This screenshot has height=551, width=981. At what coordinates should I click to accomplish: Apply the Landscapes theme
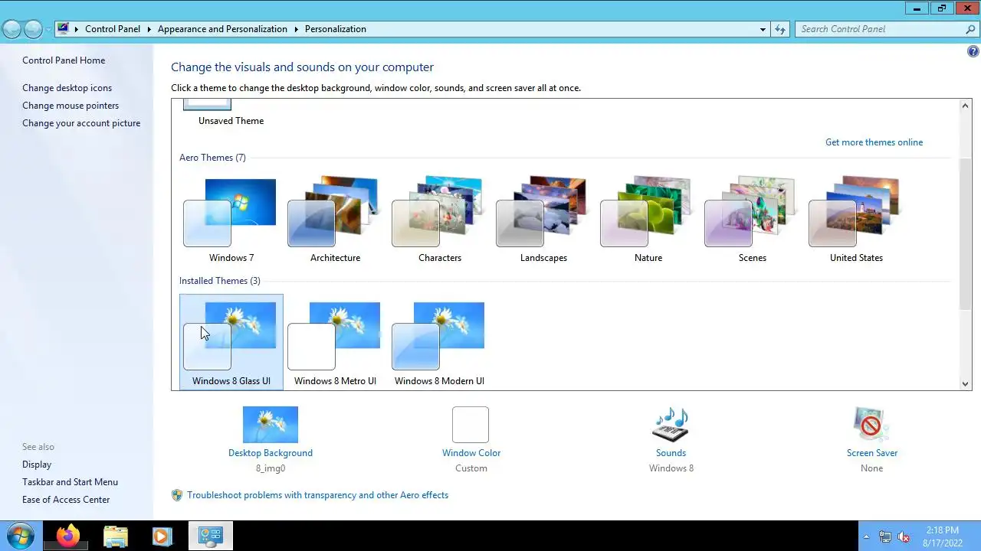(543, 219)
